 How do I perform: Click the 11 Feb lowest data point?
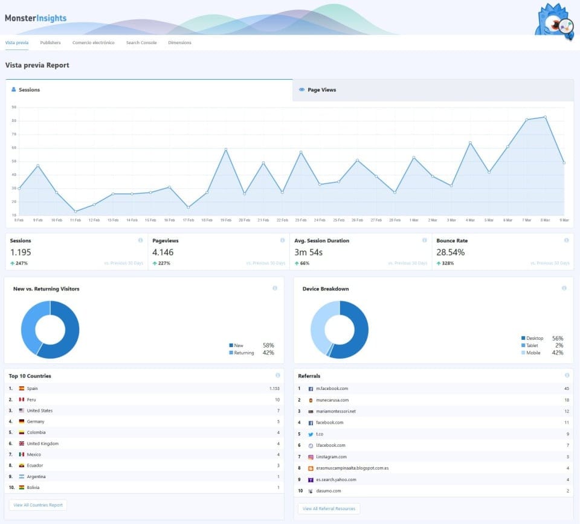tap(76, 211)
